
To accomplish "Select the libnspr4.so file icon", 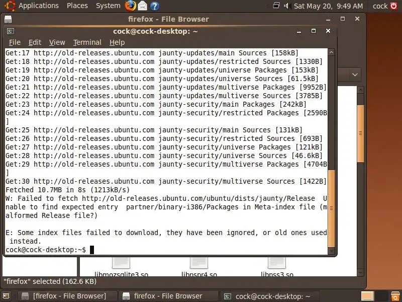I will tap(199, 262).
